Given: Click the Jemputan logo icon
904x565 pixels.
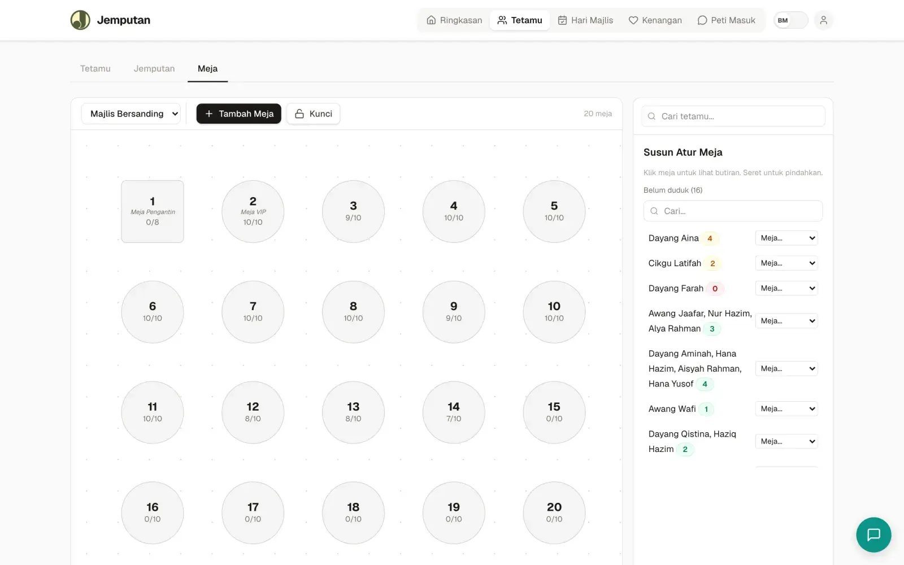Looking at the screenshot, I should pos(80,20).
